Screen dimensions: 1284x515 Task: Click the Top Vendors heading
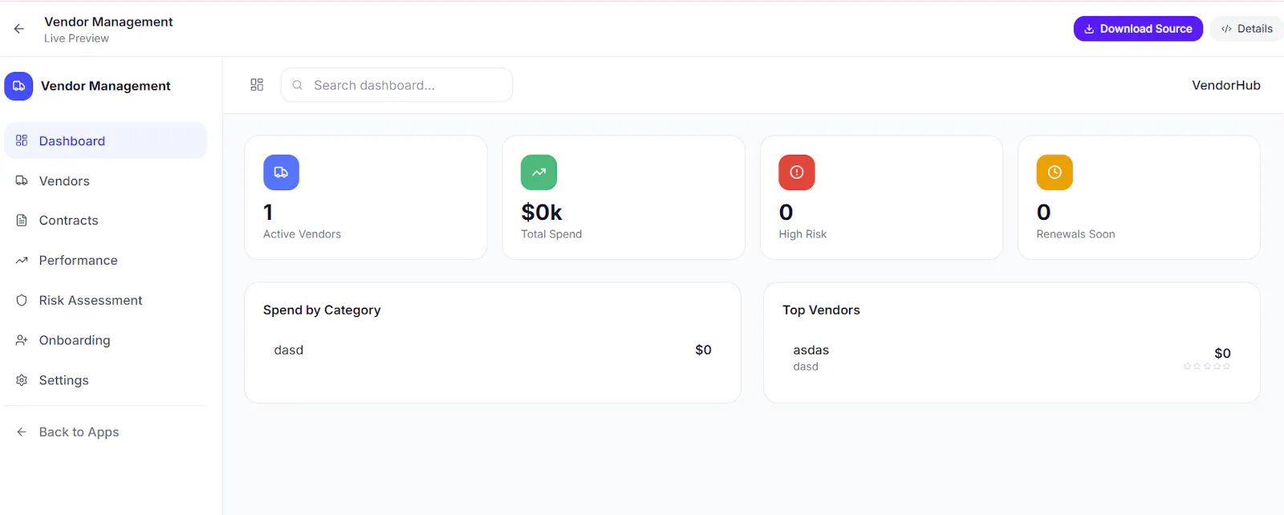click(821, 310)
